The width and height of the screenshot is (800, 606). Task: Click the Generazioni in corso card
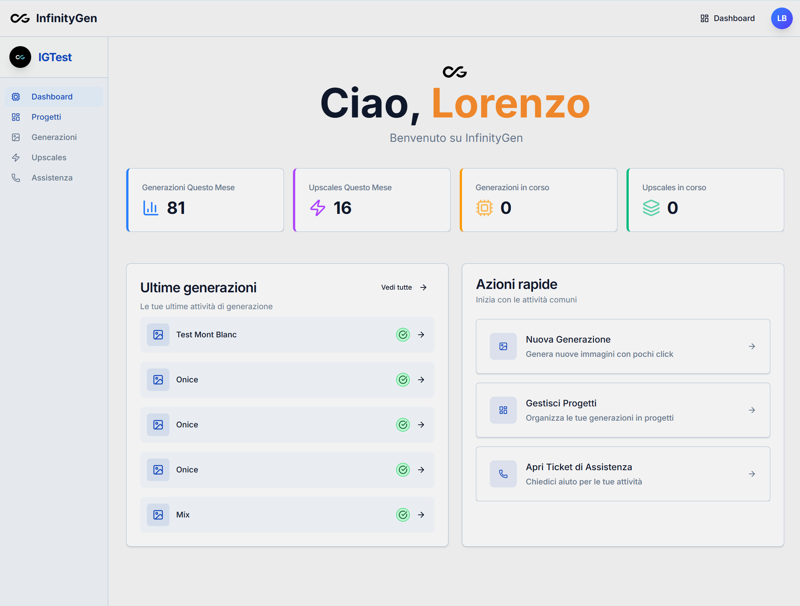pyautogui.click(x=539, y=200)
